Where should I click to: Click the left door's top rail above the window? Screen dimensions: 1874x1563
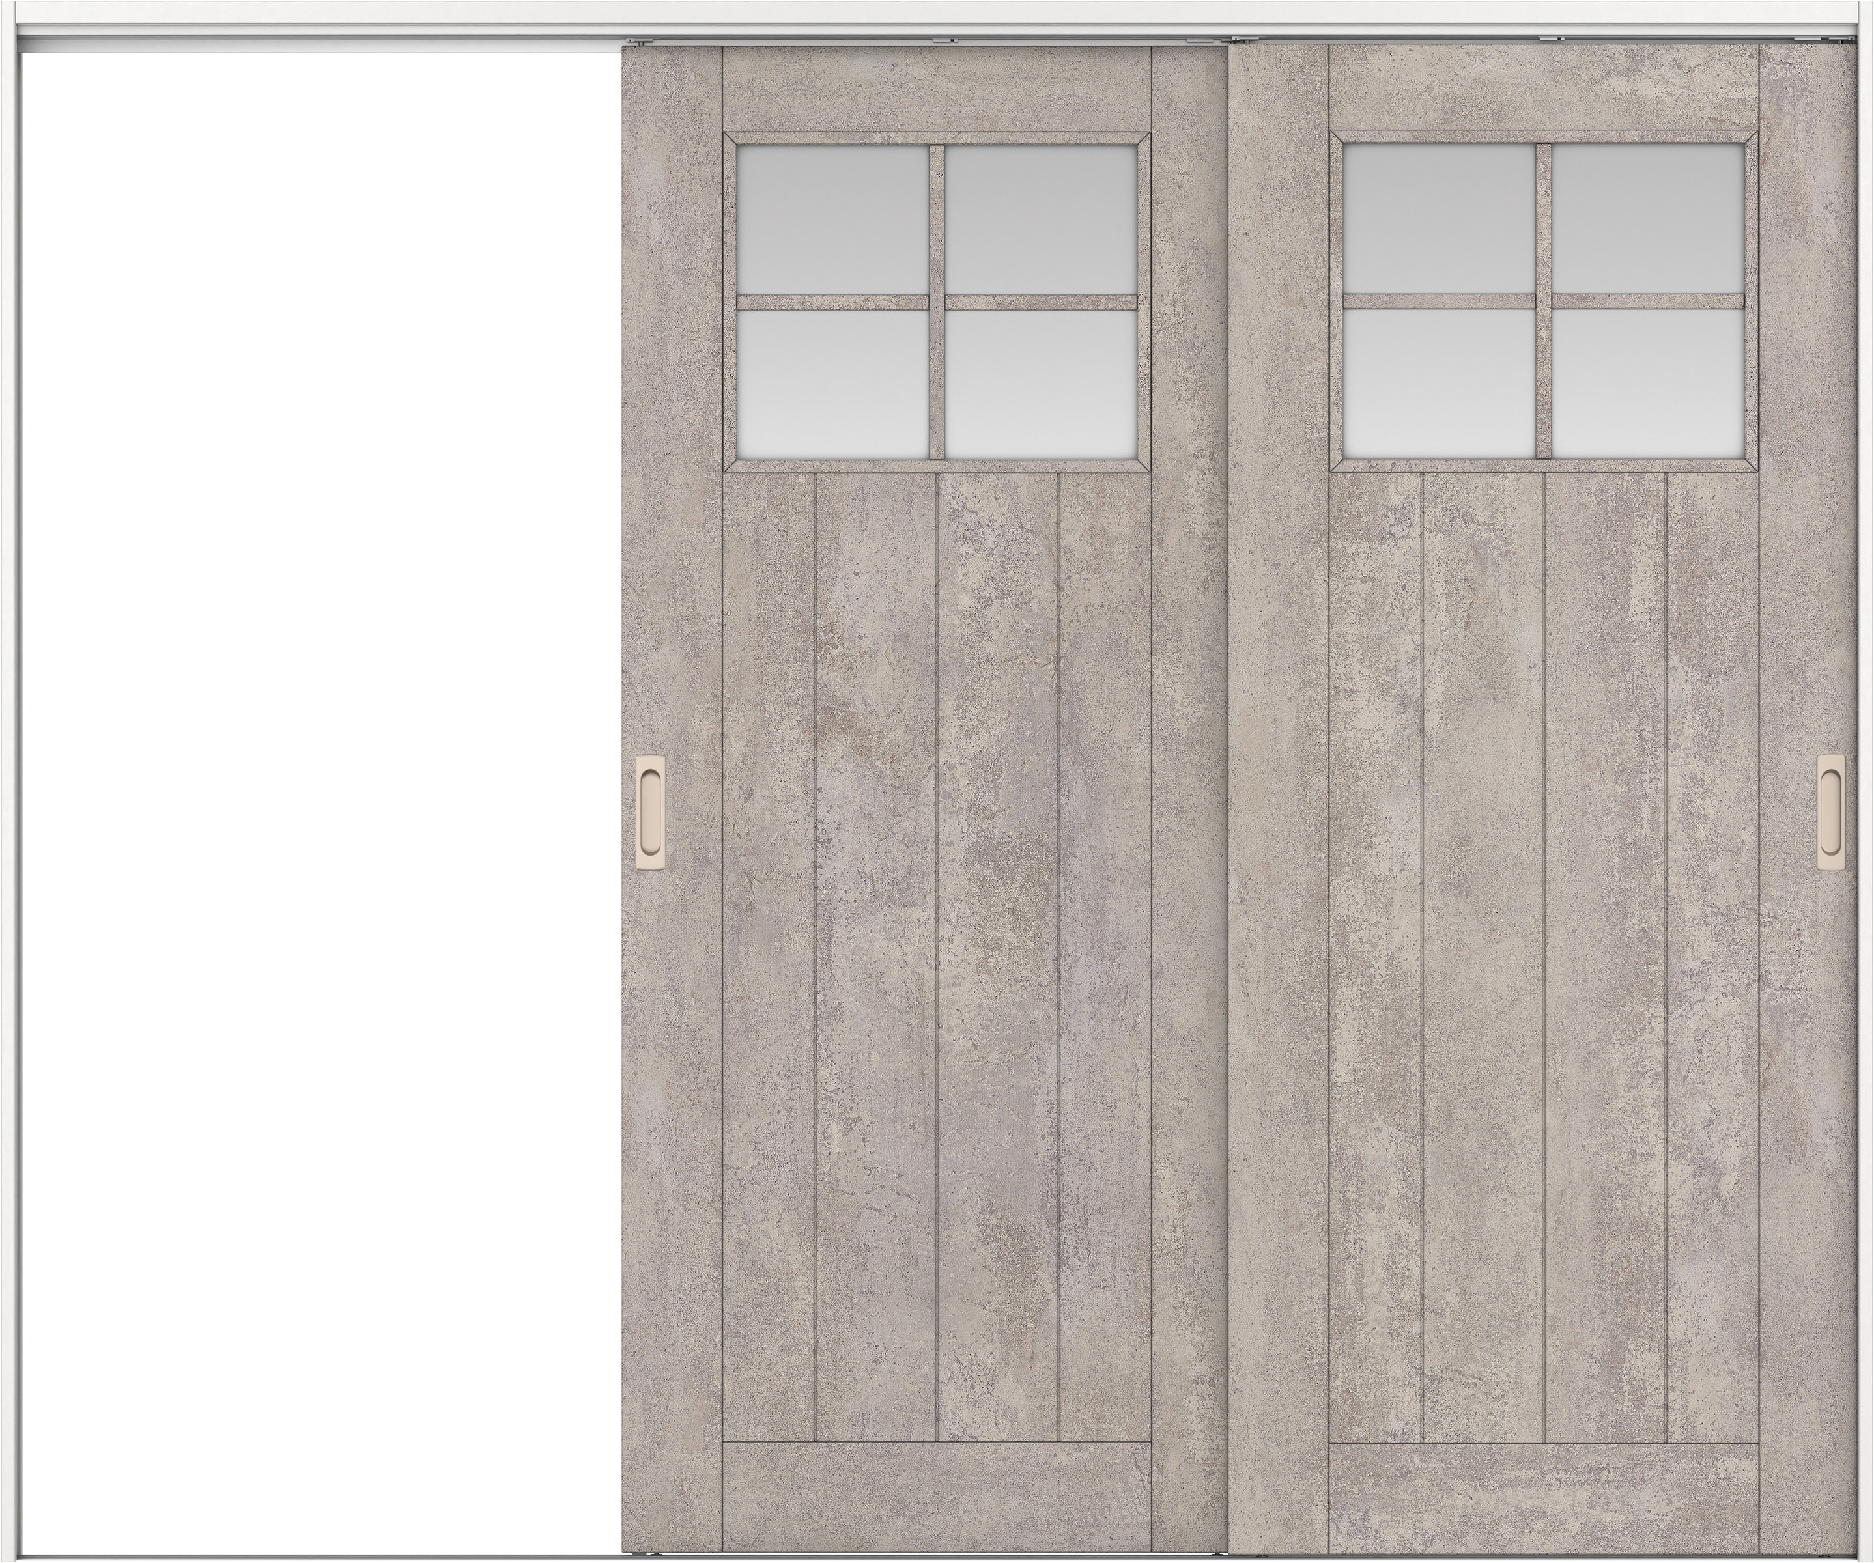tap(936, 89)
